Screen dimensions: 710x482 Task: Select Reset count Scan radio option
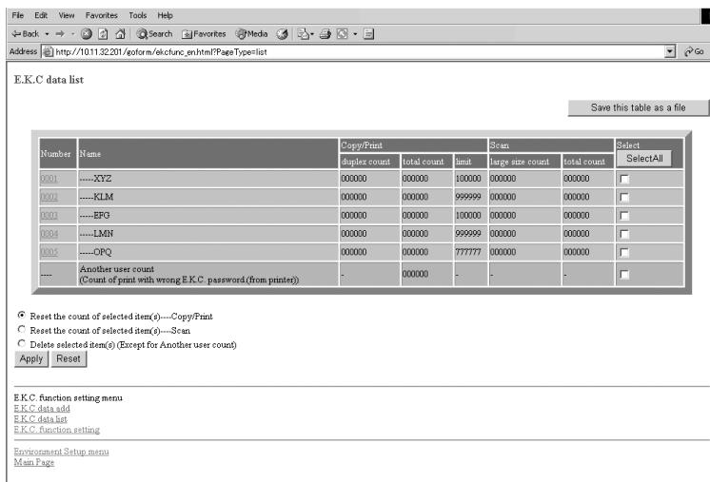(21, 329)
